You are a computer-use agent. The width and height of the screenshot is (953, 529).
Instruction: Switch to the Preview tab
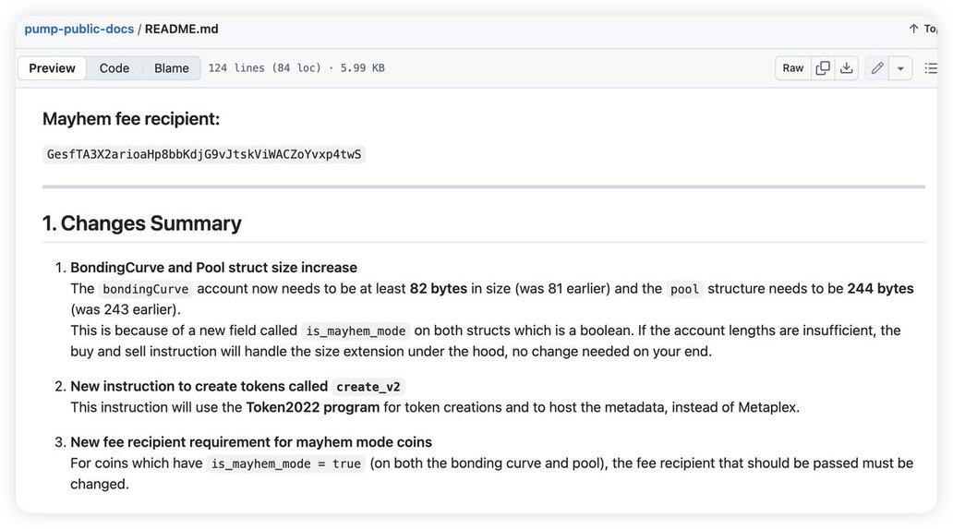coord(52,68)
